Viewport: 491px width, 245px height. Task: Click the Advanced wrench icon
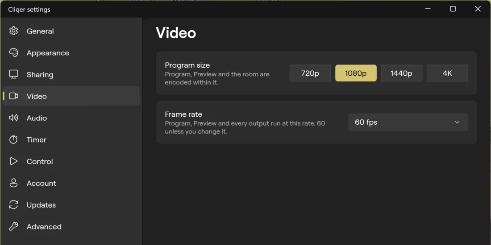point(13,226)
